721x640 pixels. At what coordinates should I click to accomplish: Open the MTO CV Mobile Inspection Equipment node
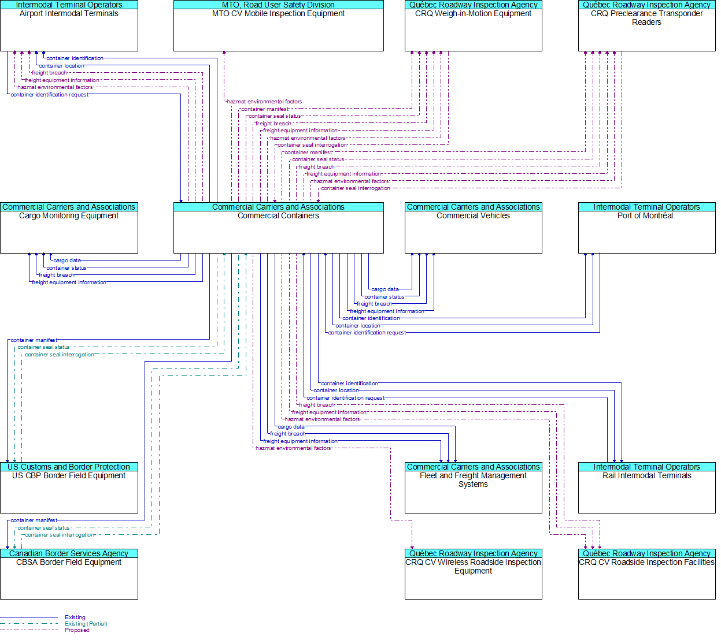[278, 29]
